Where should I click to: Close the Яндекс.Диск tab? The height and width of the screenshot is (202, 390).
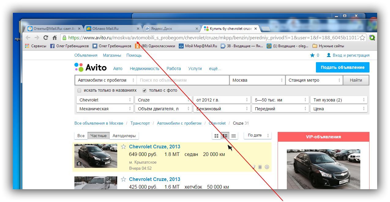point(197,29)
